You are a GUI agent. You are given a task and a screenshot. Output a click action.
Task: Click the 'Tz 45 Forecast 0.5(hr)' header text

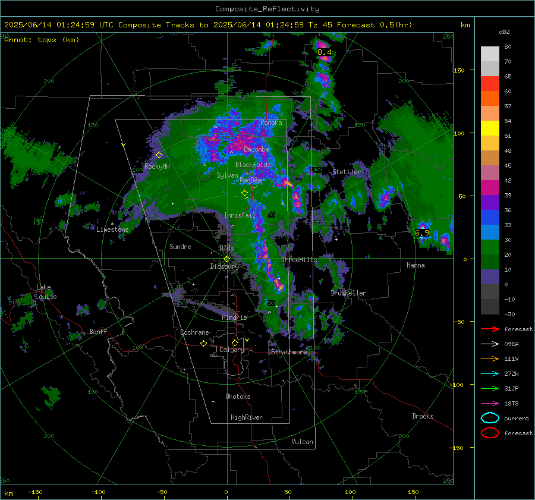(360, 25)
